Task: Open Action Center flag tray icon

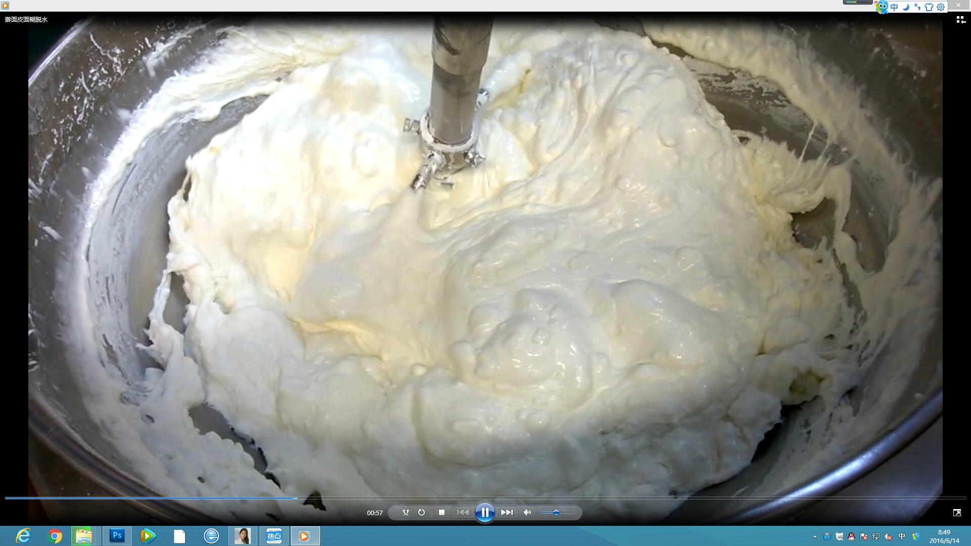Action: point(864,536)
